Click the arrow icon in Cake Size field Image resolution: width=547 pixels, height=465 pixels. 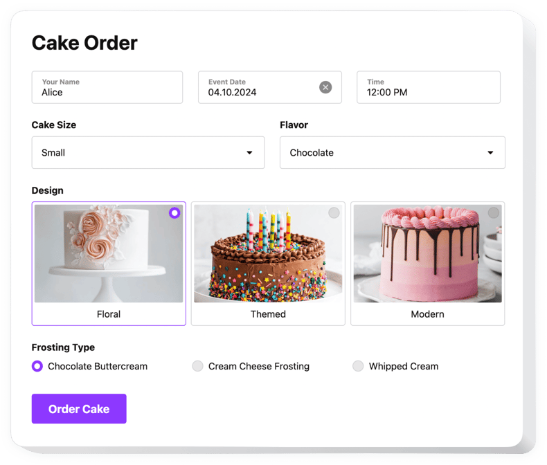tap(249, 153)
